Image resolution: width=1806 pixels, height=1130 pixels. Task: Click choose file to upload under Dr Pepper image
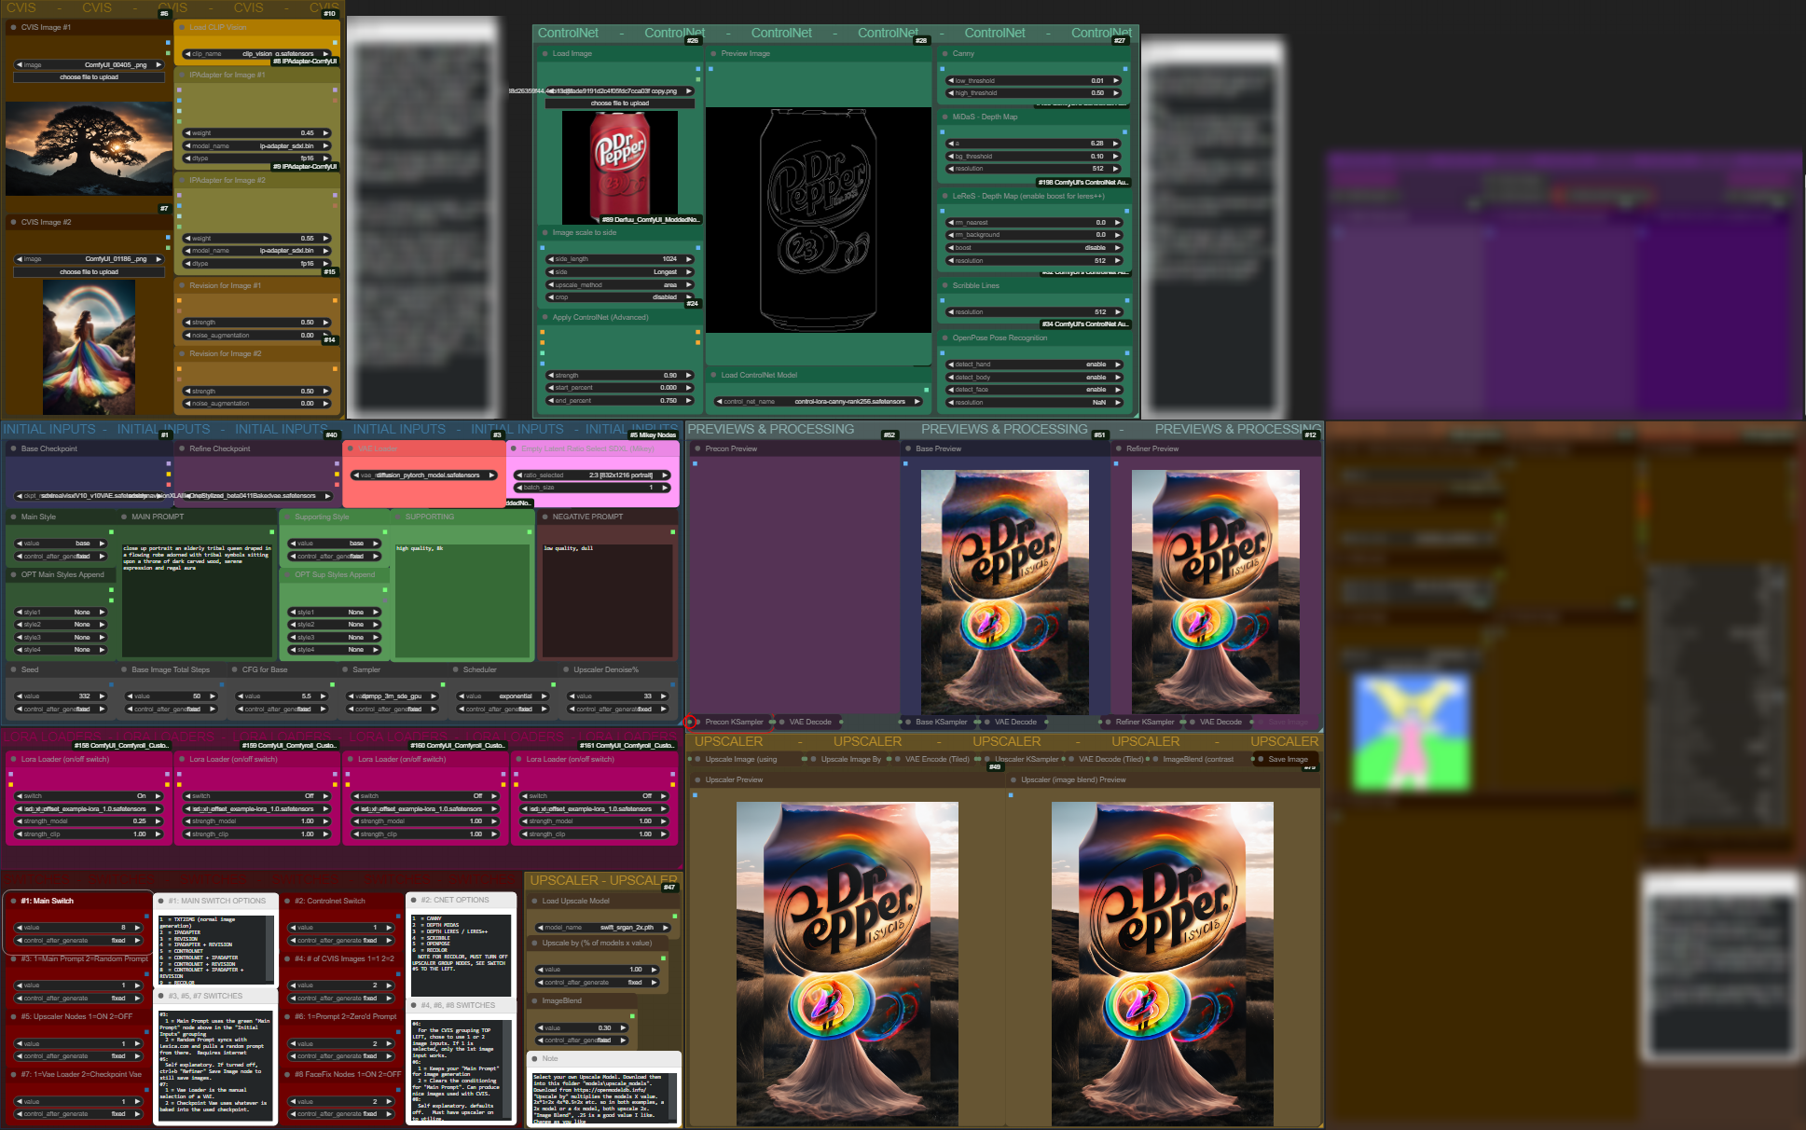(619, 103)
